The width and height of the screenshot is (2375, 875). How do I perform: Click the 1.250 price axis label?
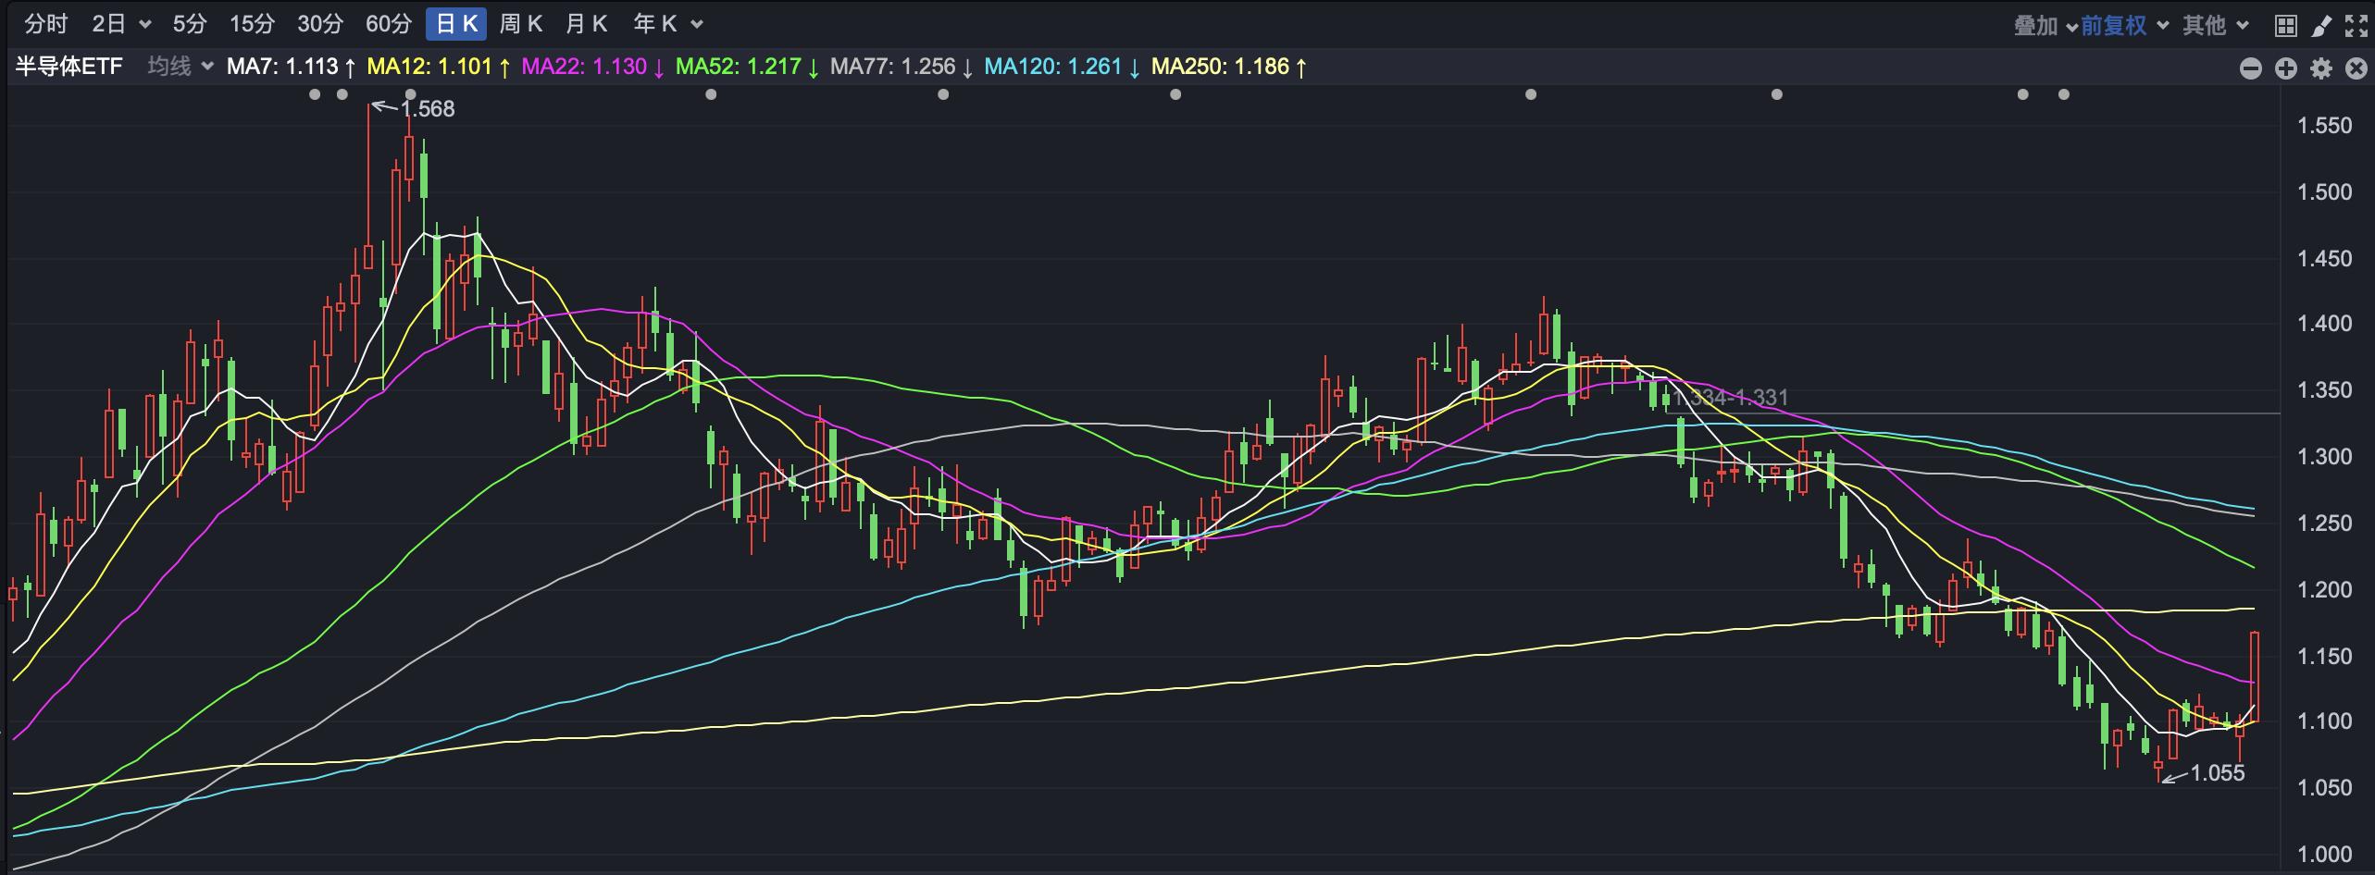point(2324,524)
